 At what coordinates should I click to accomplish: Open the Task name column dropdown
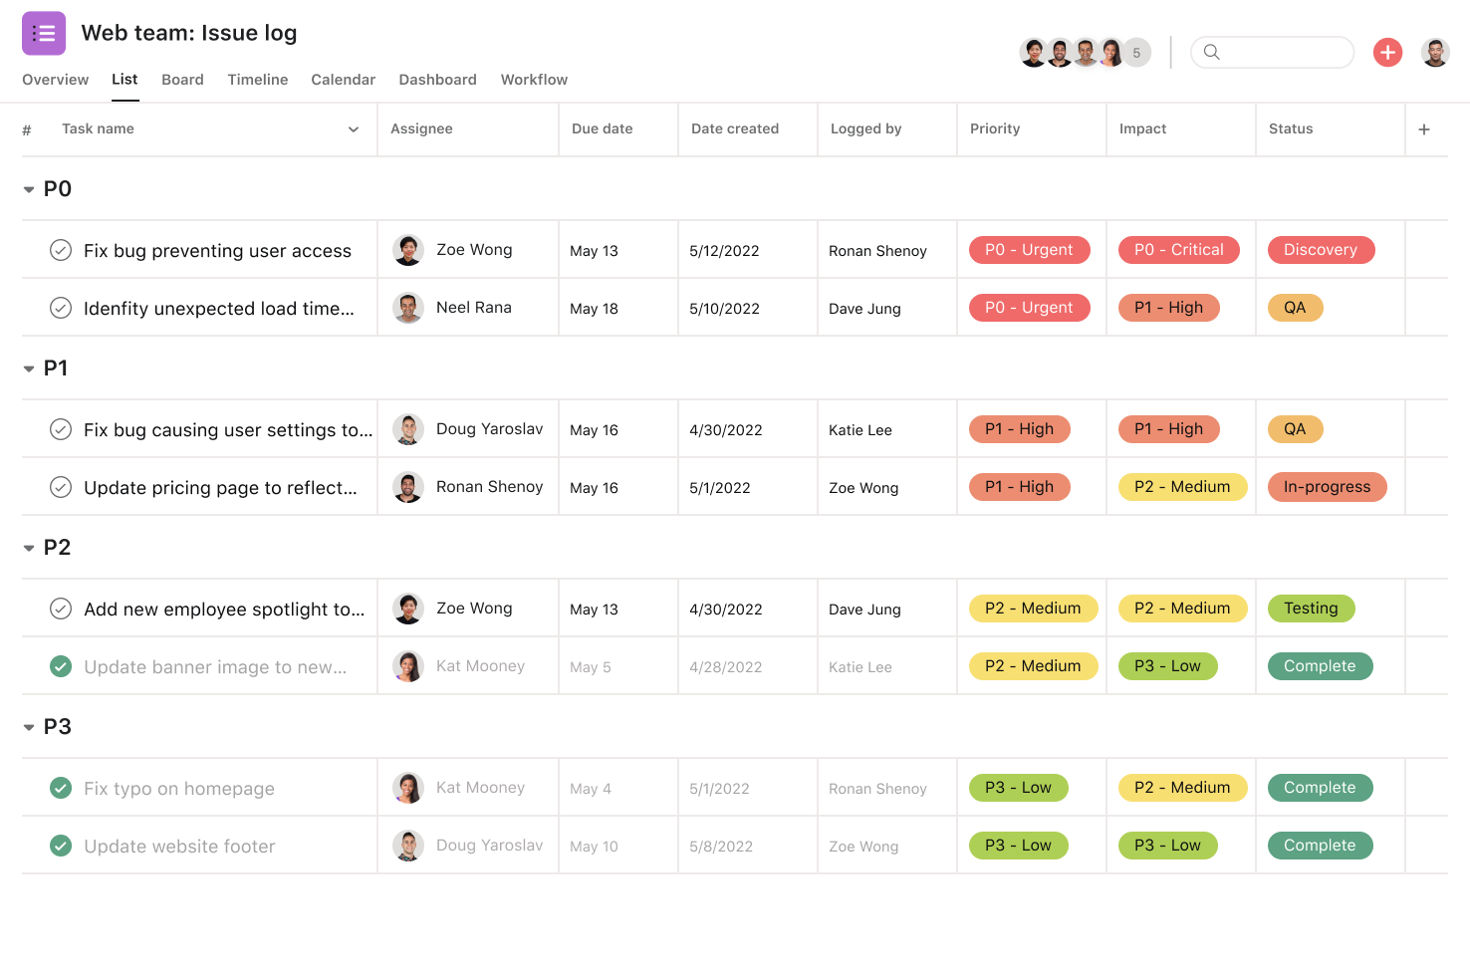click(x=353, y=128)
